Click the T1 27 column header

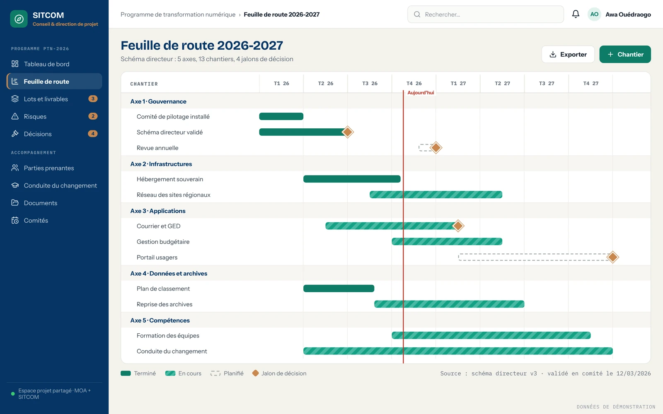click(458, 83)
